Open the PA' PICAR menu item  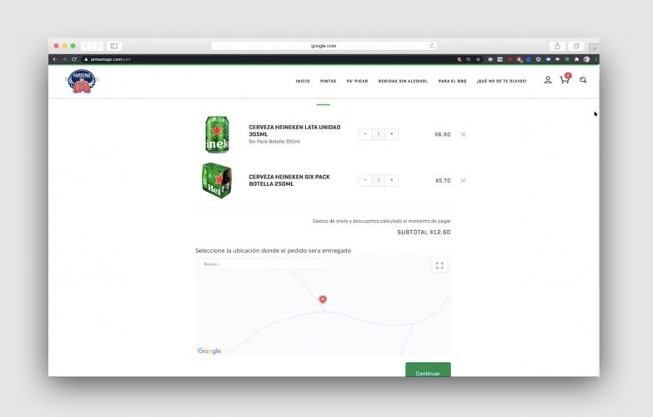click(357, 81)
